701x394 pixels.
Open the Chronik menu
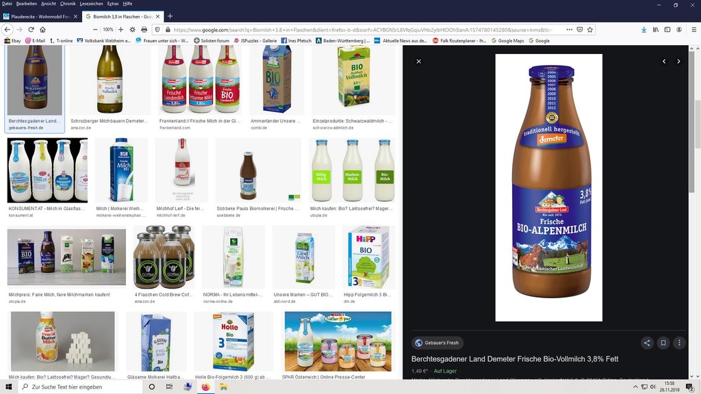68,3
